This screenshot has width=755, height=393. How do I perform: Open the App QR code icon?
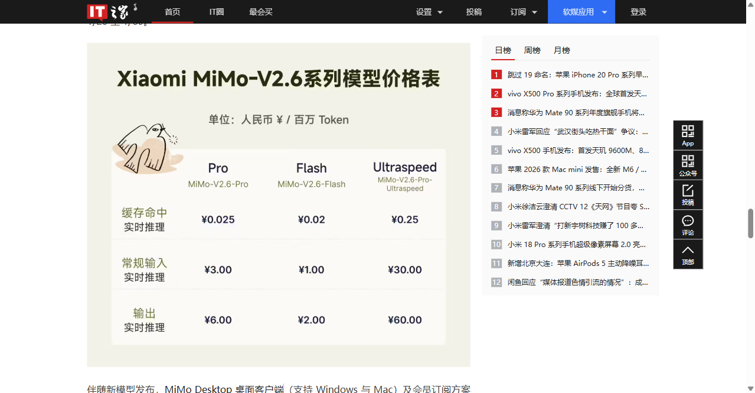(x=688, y=135)
